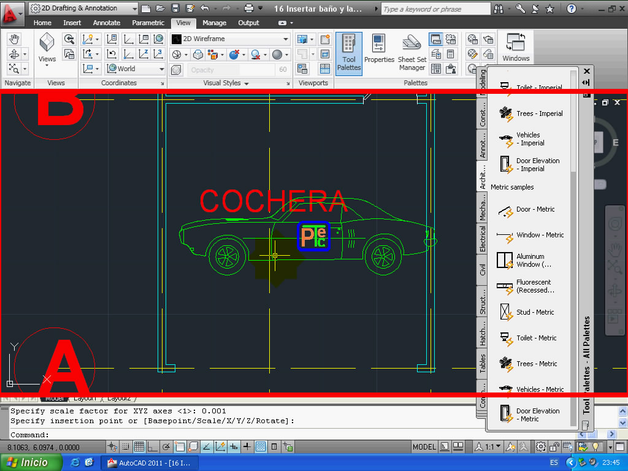The image size is (628, 471).
Task: Open the plot icon dropdown arrow
Action: 260,8
